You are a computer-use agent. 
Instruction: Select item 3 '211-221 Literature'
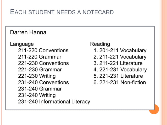pyautogui.click(x=118, y=63)
